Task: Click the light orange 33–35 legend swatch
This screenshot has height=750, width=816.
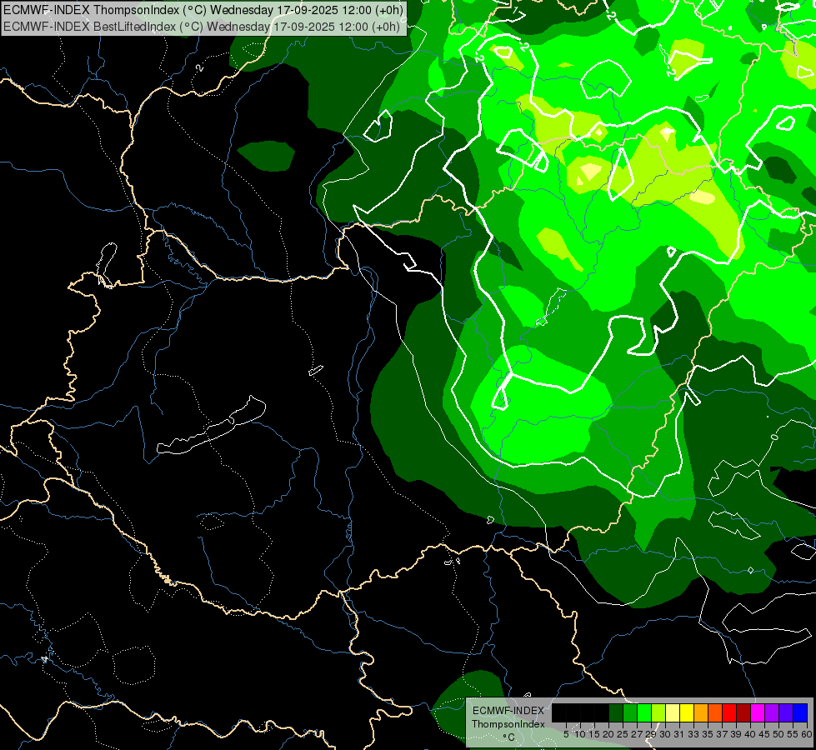Action: [701, 712]
